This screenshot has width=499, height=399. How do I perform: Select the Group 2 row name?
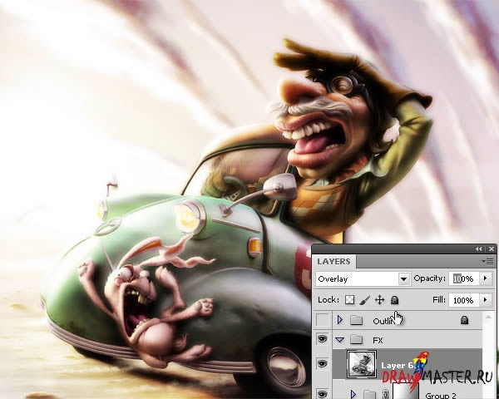(x=441, y=396)
